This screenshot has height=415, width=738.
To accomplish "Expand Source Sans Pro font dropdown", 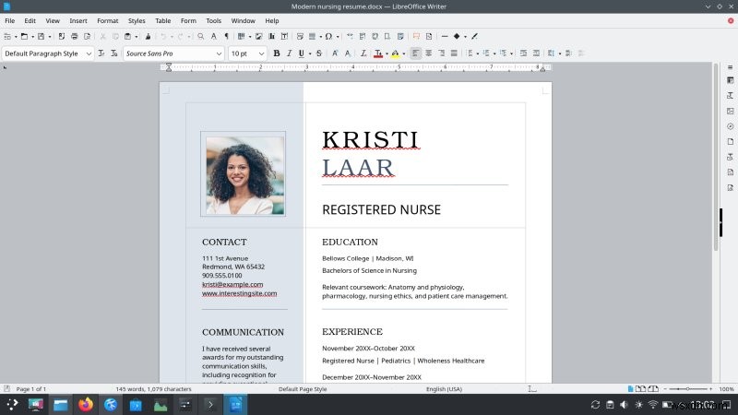I will coord(219,53).
